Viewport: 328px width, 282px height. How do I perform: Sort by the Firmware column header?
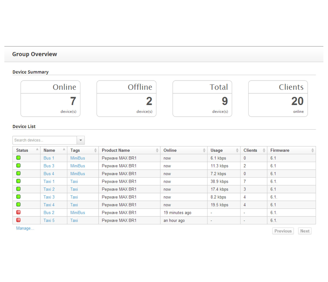pyautogui.click(x=291, y=150)
